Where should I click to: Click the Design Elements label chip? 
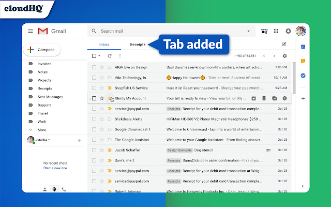179,150
